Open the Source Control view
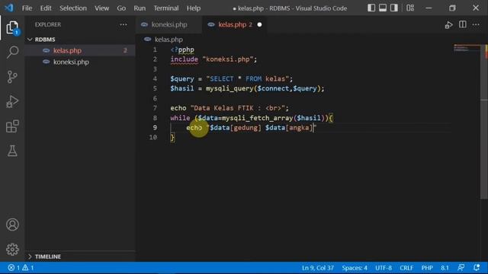Image resolution: width=488 pixels, height=274 pixels. click(x=12, y=77)
